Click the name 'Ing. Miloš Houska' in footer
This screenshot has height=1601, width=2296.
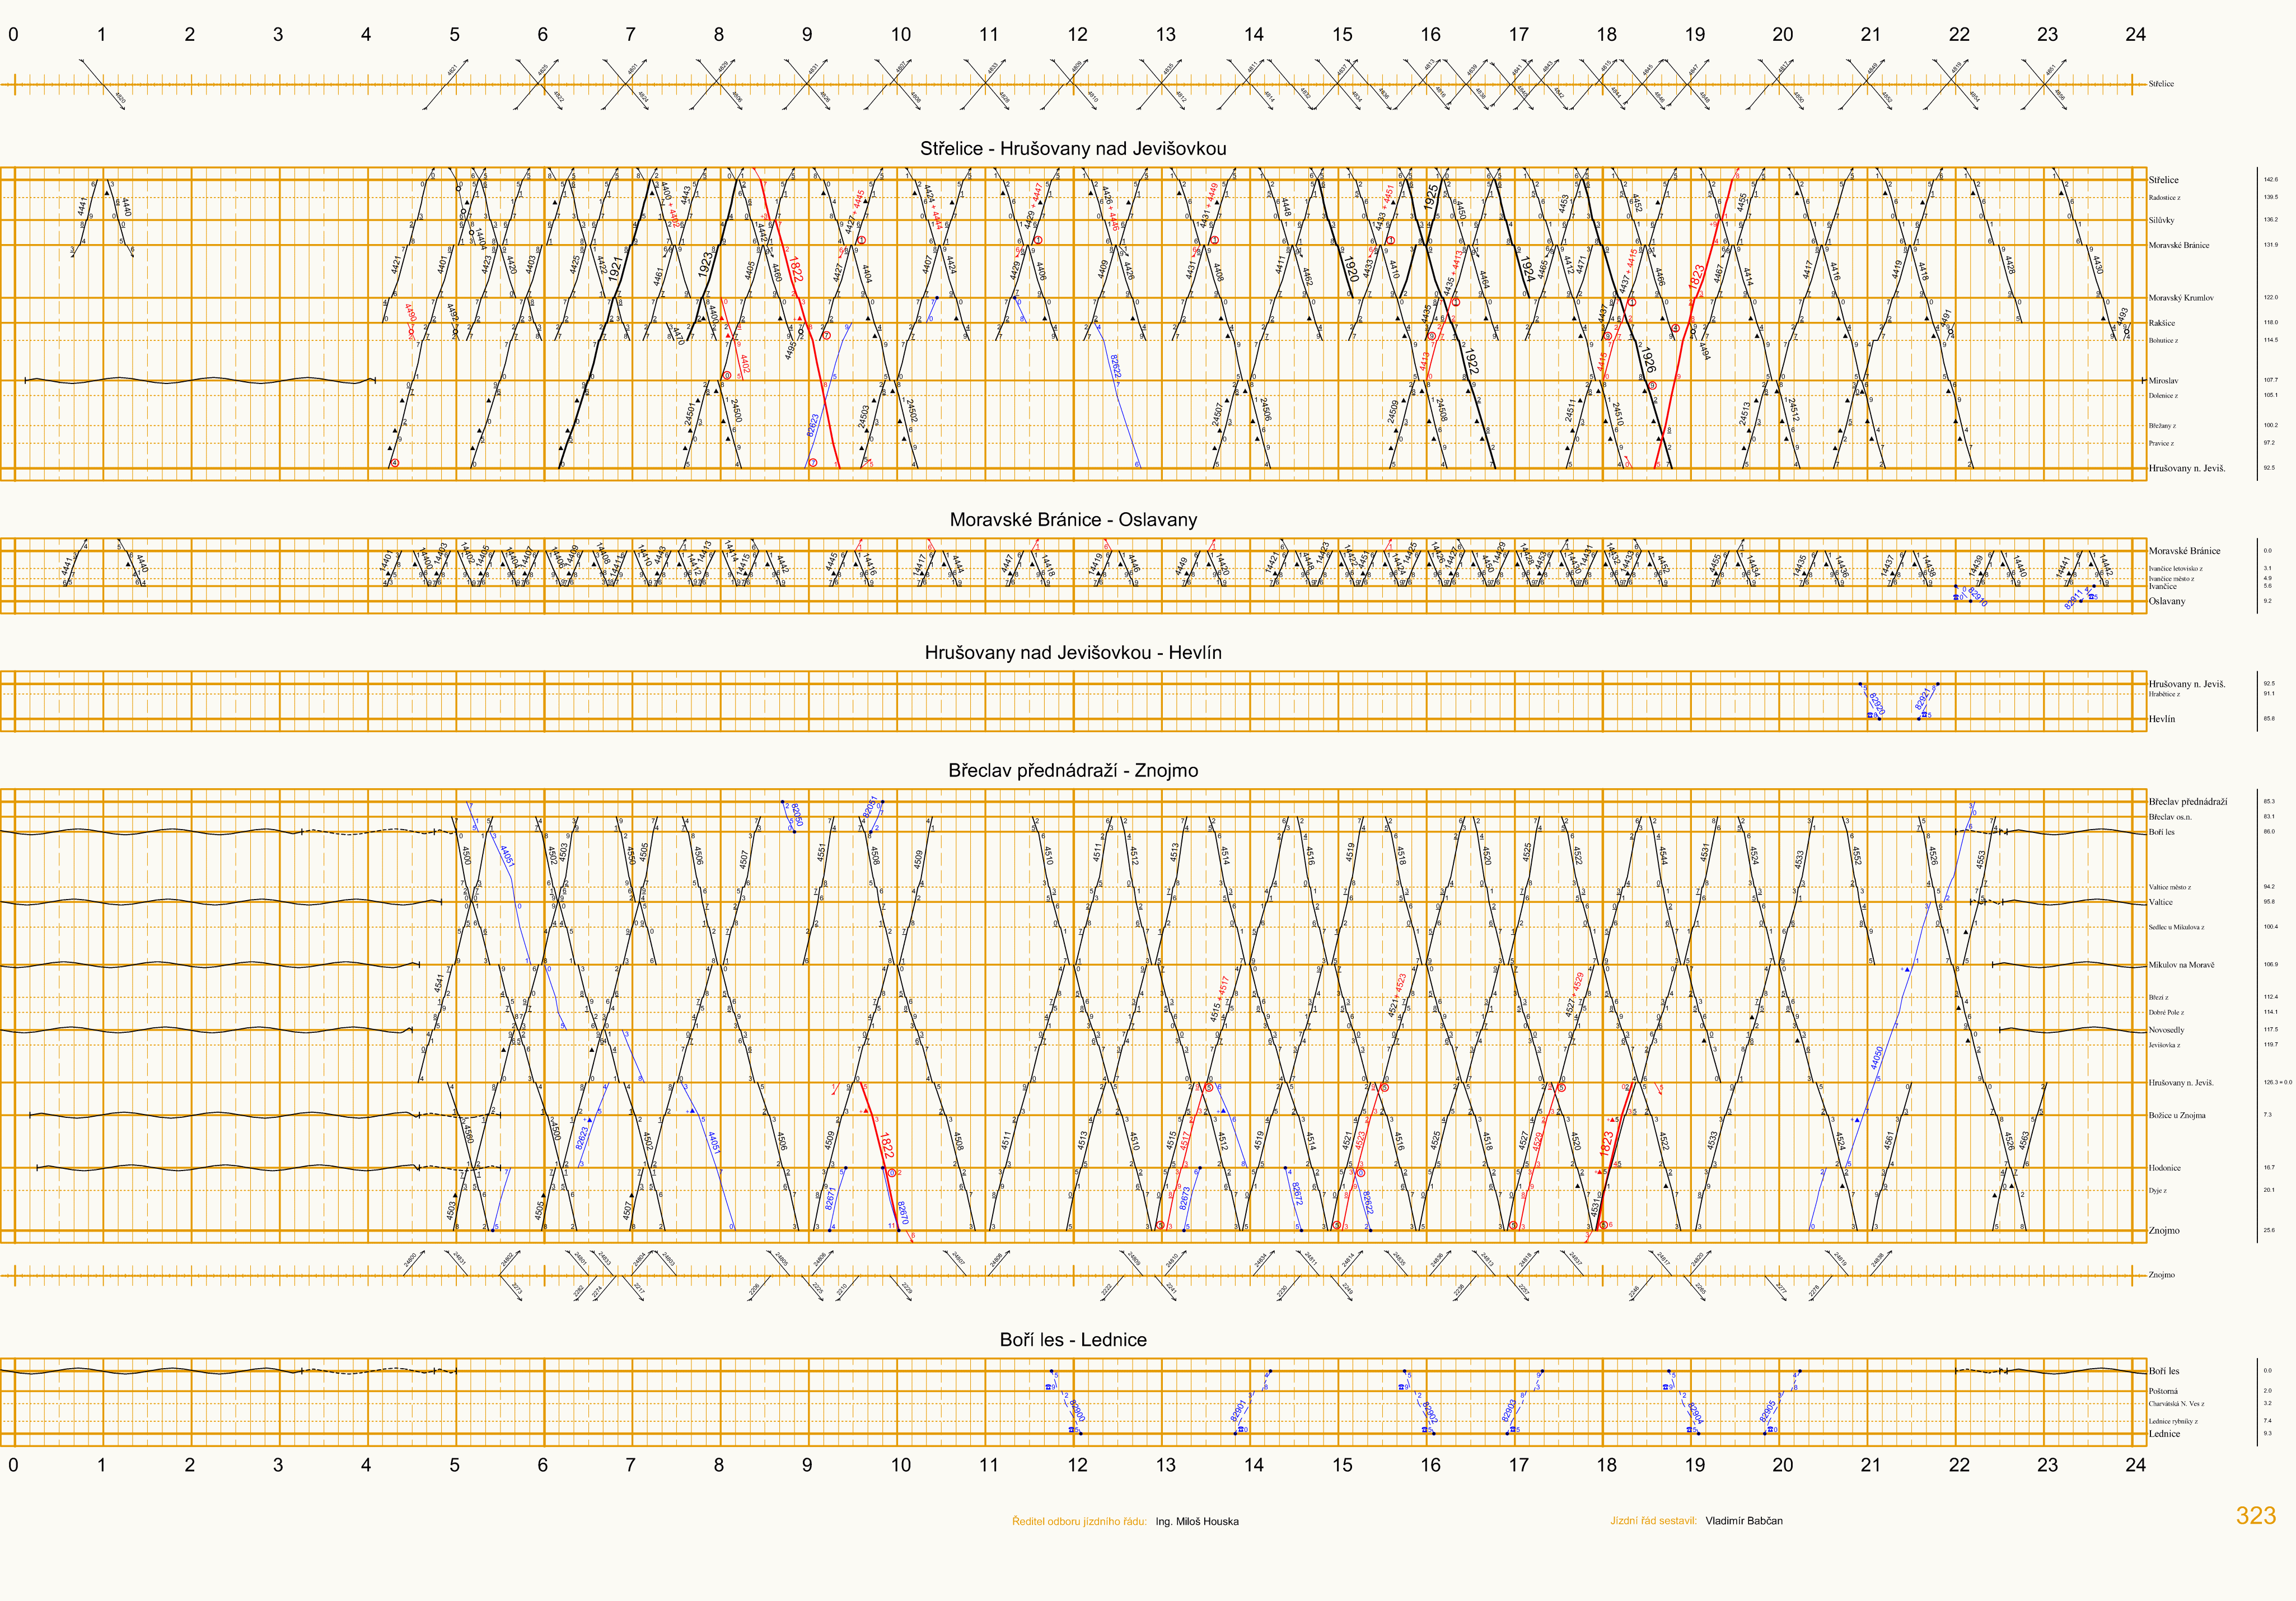(x=1197, y=1521)
